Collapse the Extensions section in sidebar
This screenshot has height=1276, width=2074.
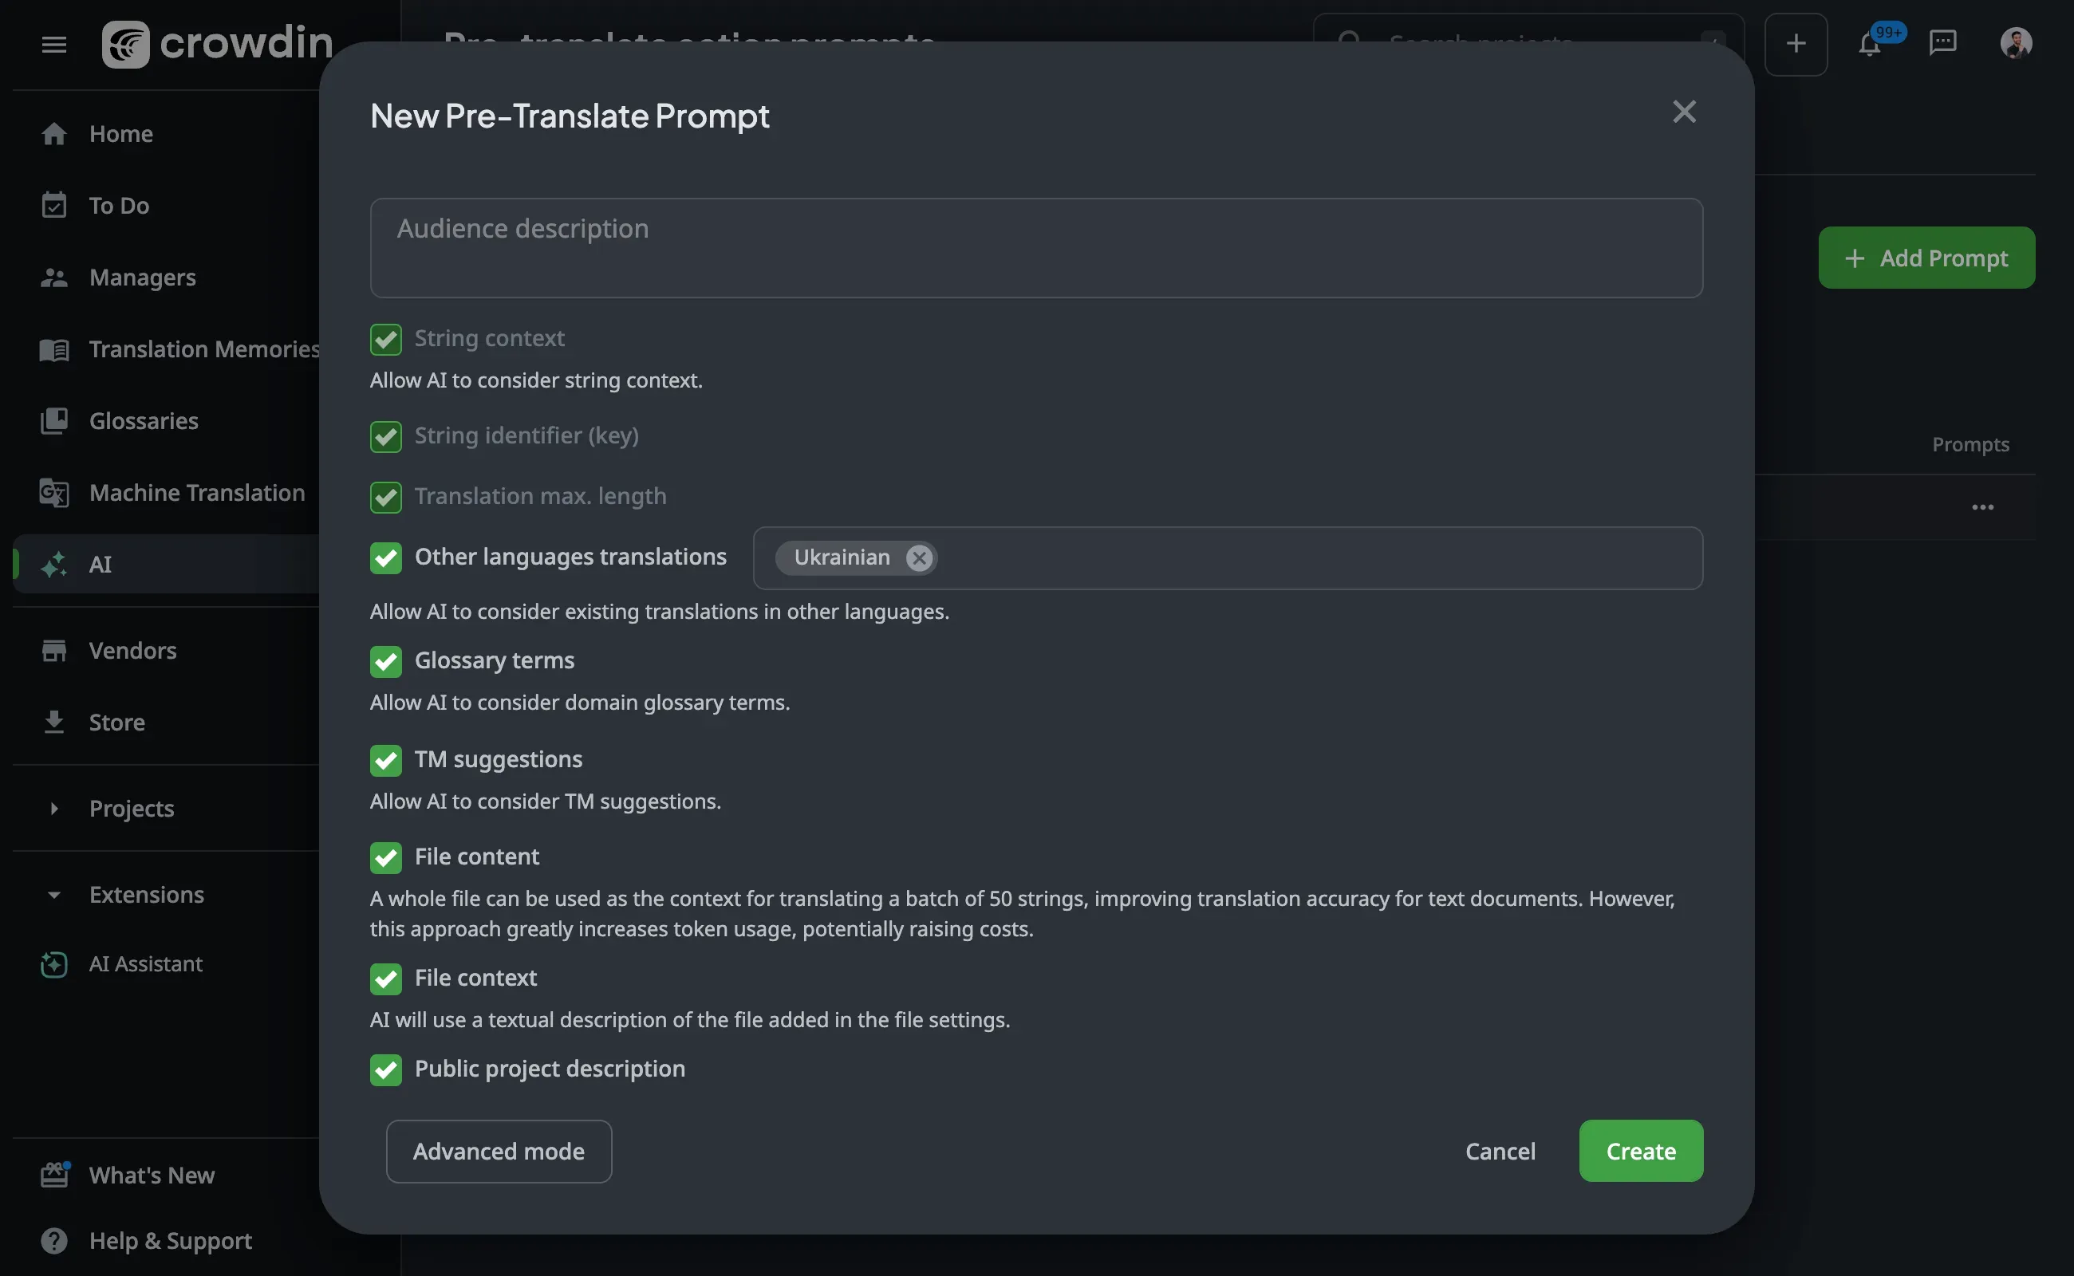coord(54,895)
